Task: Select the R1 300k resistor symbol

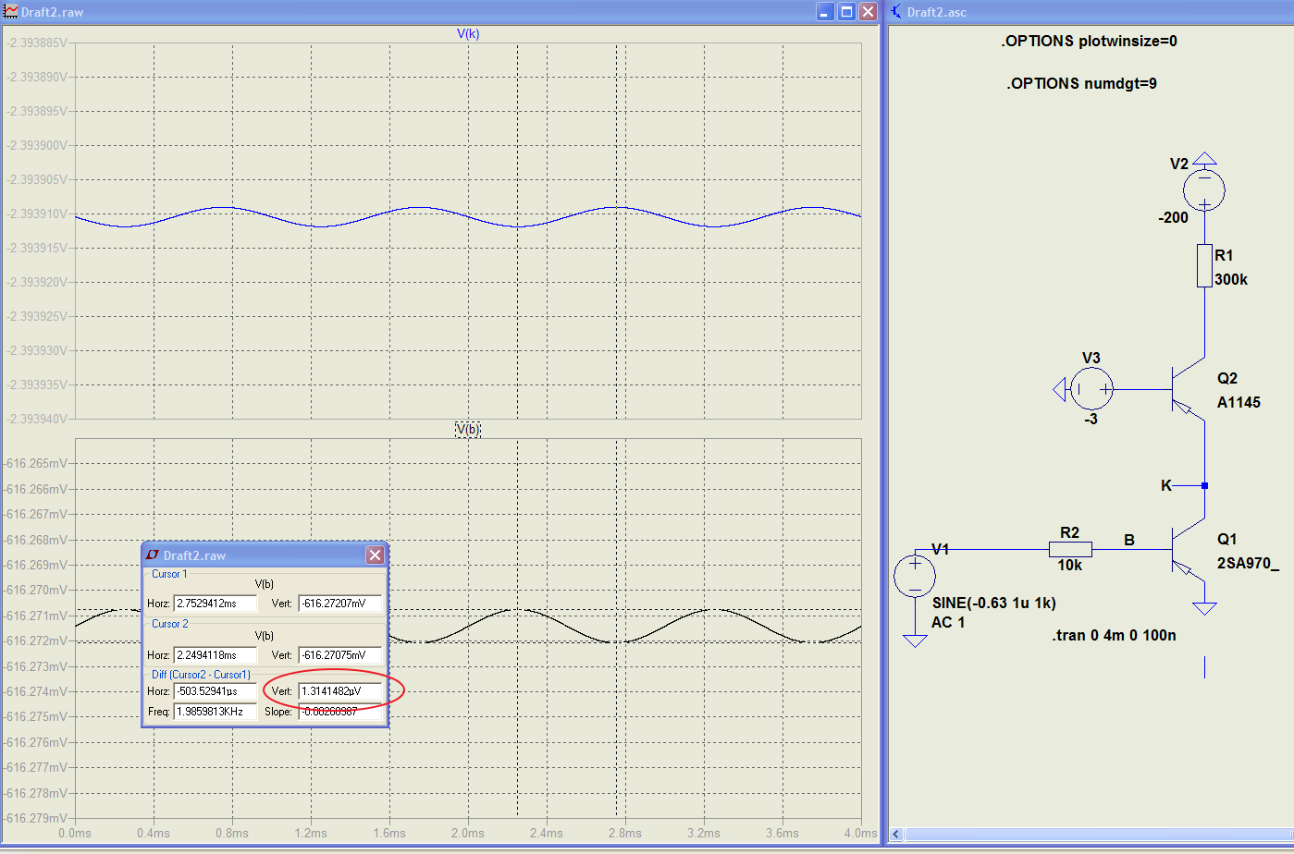Action: 1204,266
